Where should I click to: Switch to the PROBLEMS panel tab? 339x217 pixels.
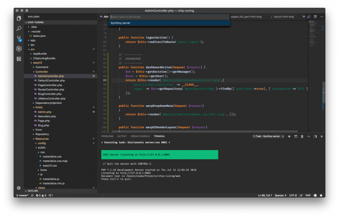[x=107, y=136]
